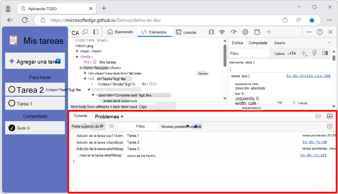Toggle device emulation icon in DevTools
The width and height of the screenshot is (338, 194).
pyautogui.click(x=85, y=32)
